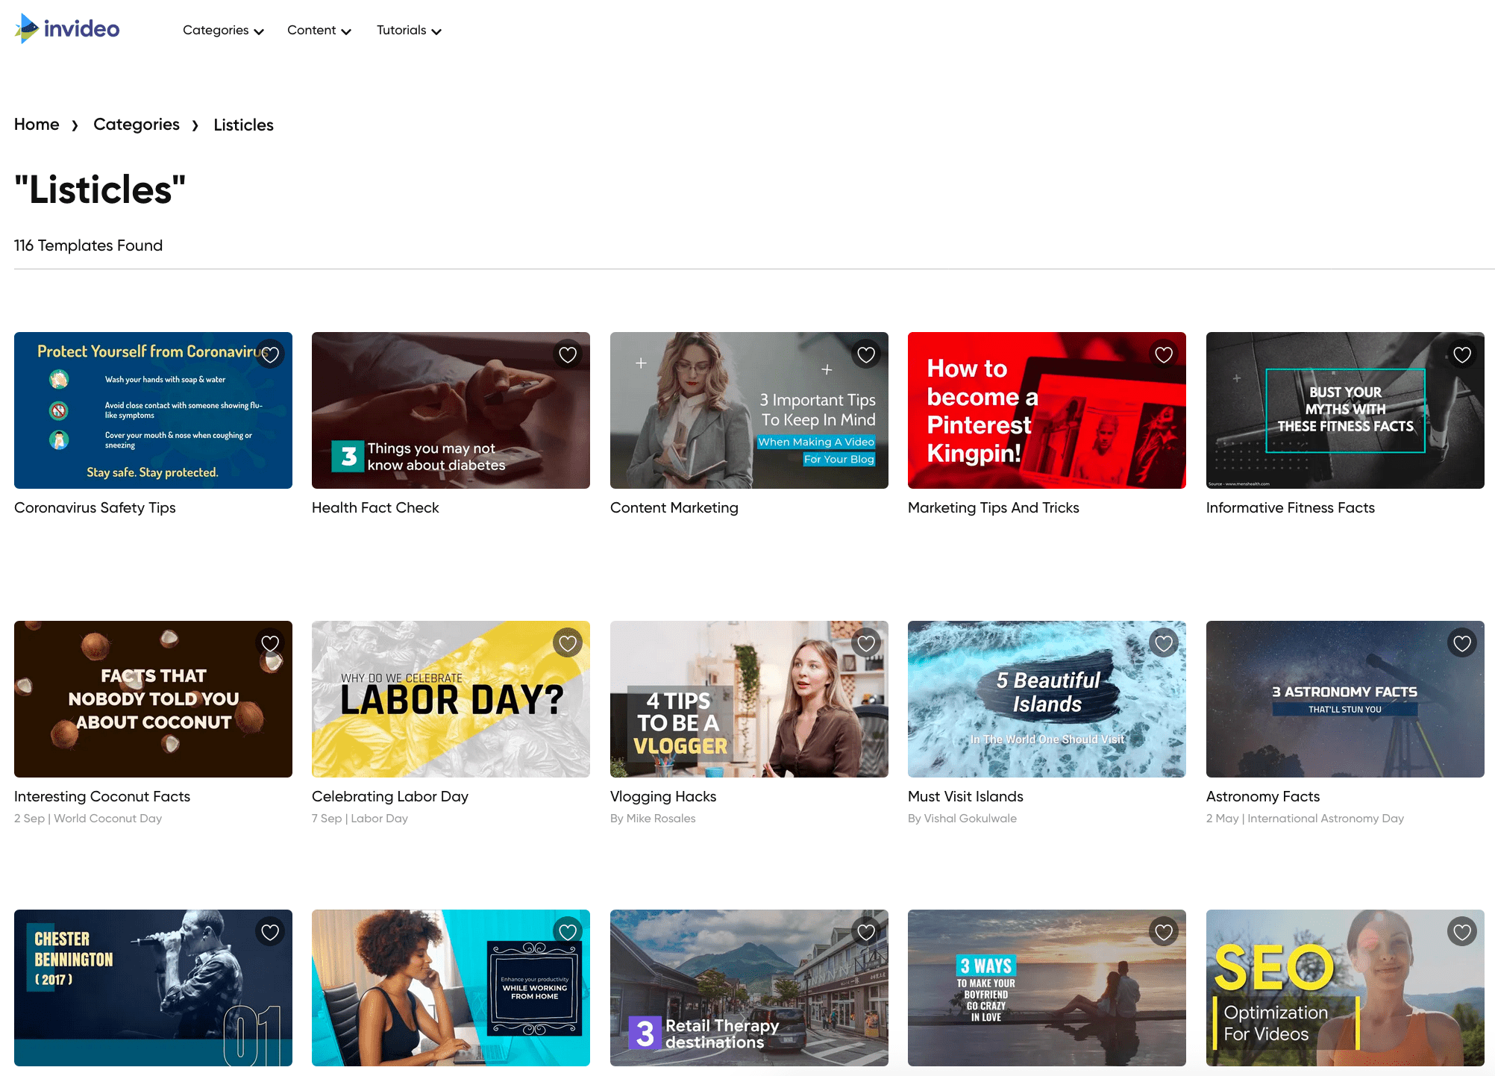
Task: Expand the Tutorials dropdown
Action: tap(409, 31)
